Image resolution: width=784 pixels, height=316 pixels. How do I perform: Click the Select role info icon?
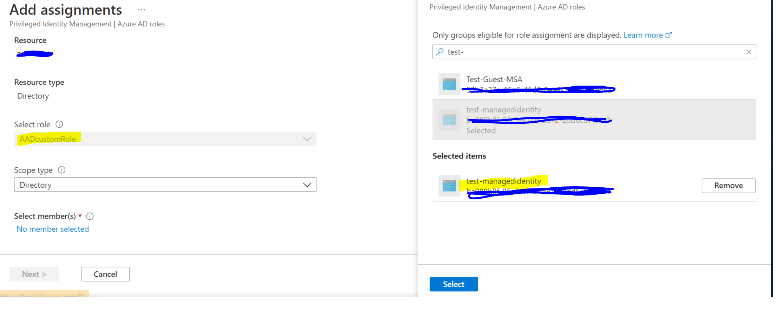[x=59, y=124]
